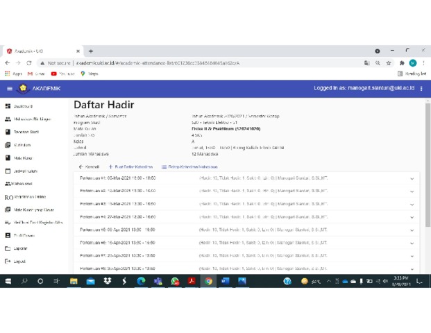Image resolution: width=431 pixels, height=333 pixels.
Task: Open the Kurikulum sidebar item
Action: click(8, 145)
